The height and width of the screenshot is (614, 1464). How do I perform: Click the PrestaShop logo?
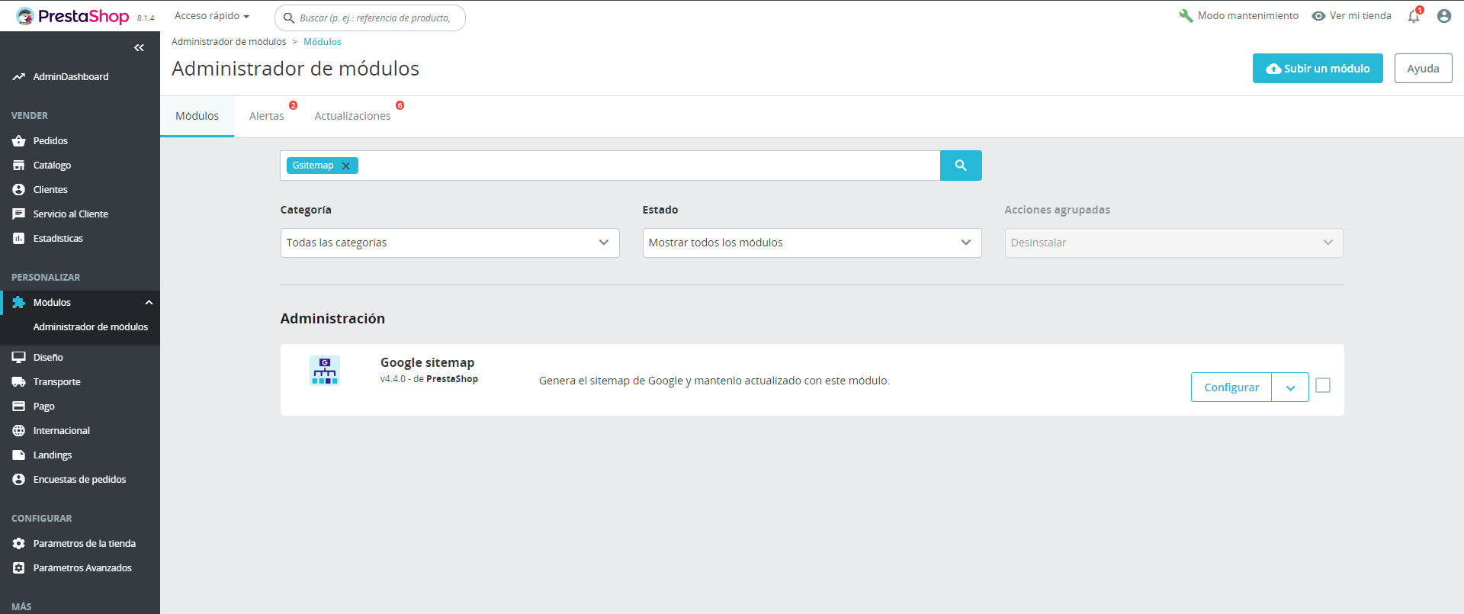(72, 16)
